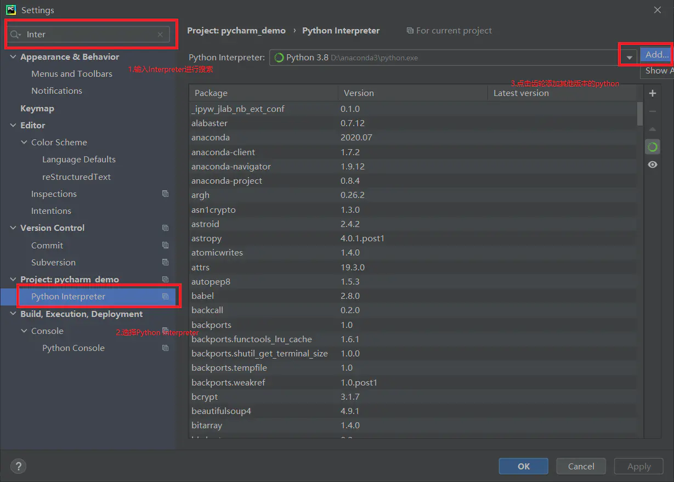674x482 pixels.
Task: Select Add... from the interpreter menu
Action: [656, 54]
